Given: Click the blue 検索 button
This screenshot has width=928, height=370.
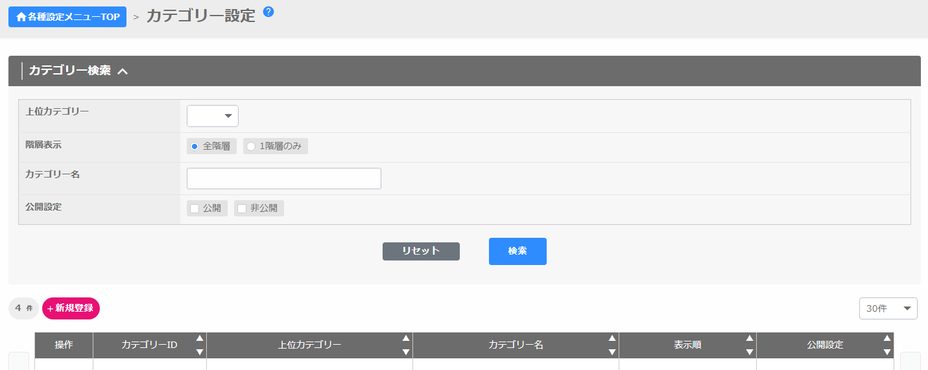Looking at the screenshot, I should pyautogui.click(x=518, y=251).
